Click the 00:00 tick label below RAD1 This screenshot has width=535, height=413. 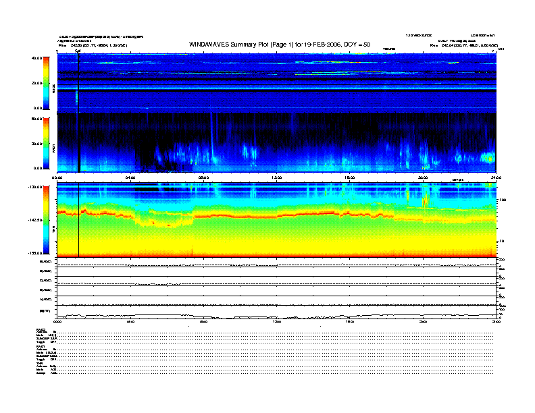pos(57,177)
